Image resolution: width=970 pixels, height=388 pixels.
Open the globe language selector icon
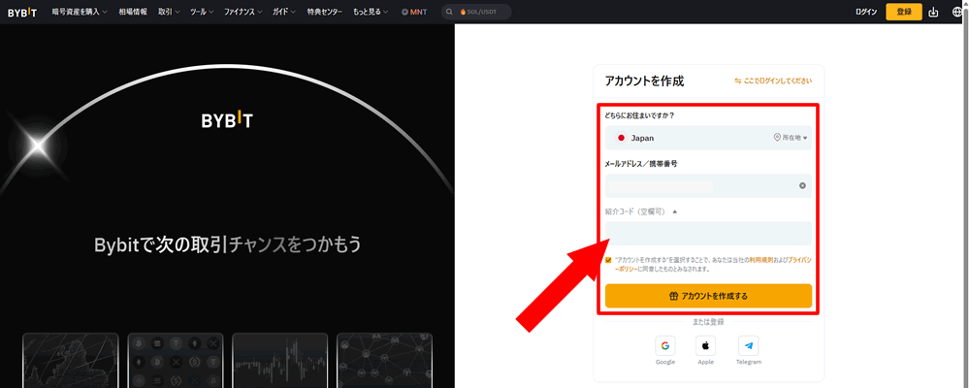(x=957, y=12)
